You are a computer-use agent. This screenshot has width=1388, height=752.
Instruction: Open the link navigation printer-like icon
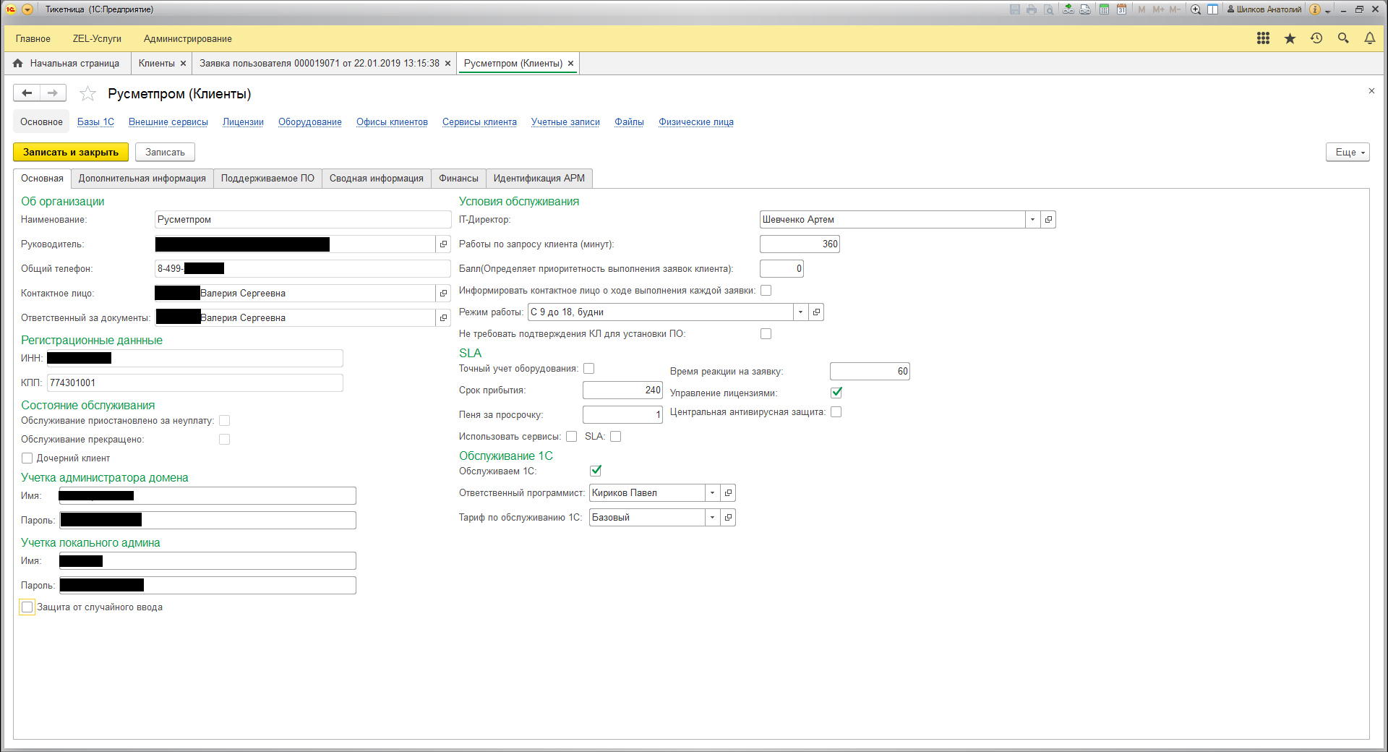pos(1085,9)
